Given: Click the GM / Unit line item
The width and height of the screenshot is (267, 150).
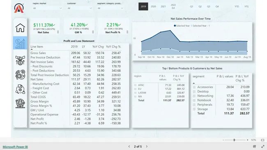Looking at the screenshot, I should click(x=37, y=110).
